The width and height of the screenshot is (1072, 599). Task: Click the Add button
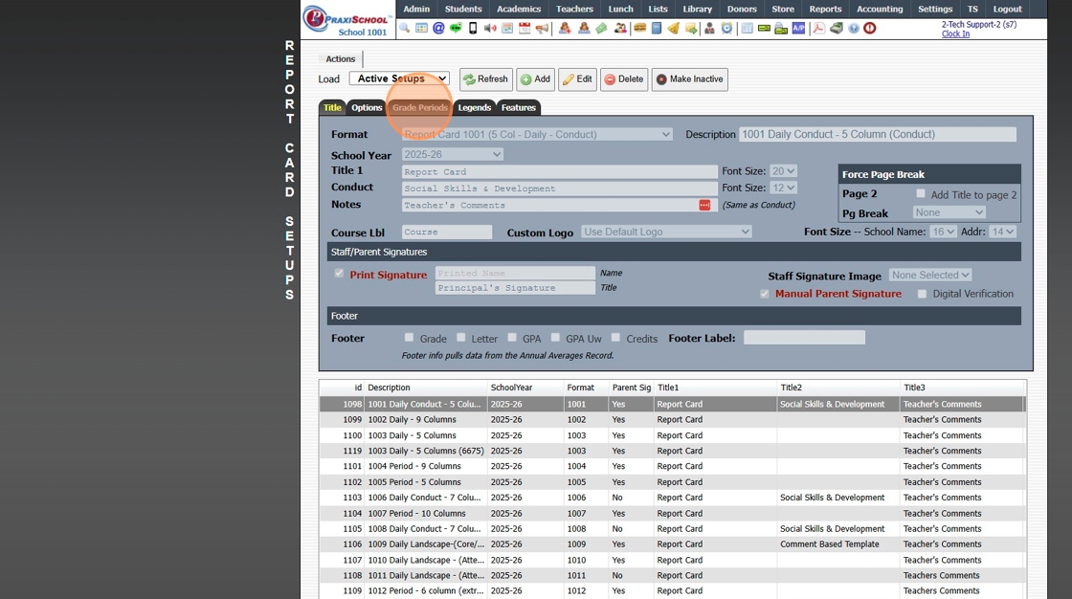(x=535, y=79)
